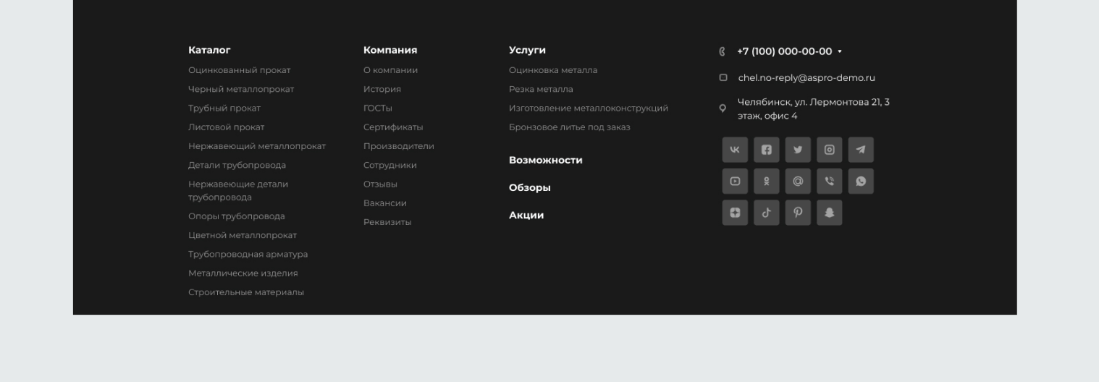Go to Черный металлопрокат
This screenshot has width=1099, height=382.
(241, 90)
